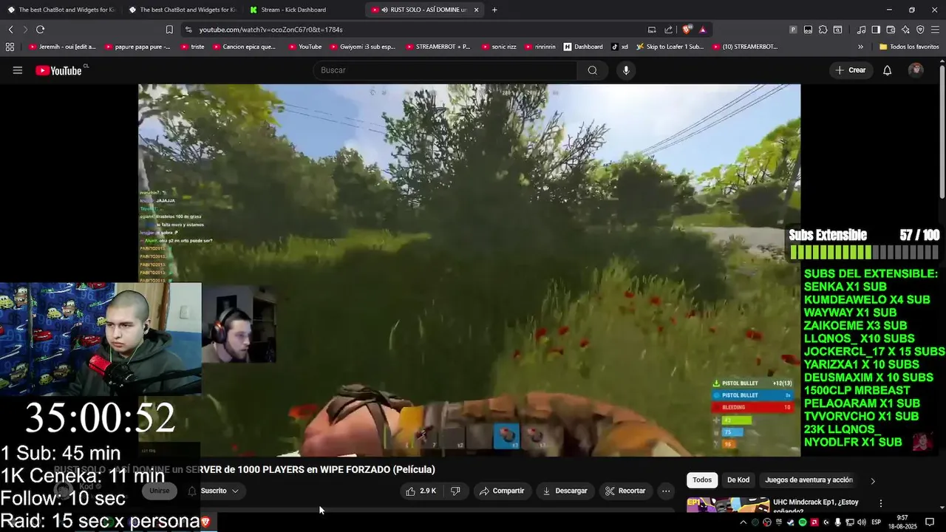Image resolution: width=946 pixels, height=532 pixels.
Task: Open the Crear create dropdown
Action: (x=850, y=70)
